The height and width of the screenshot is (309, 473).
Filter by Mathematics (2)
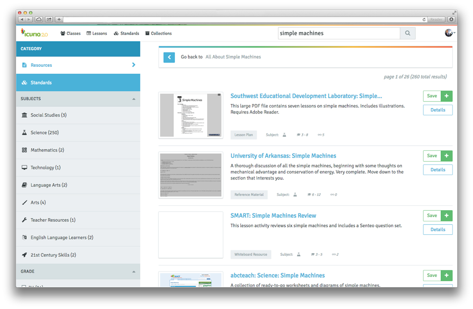coord(78,150)
